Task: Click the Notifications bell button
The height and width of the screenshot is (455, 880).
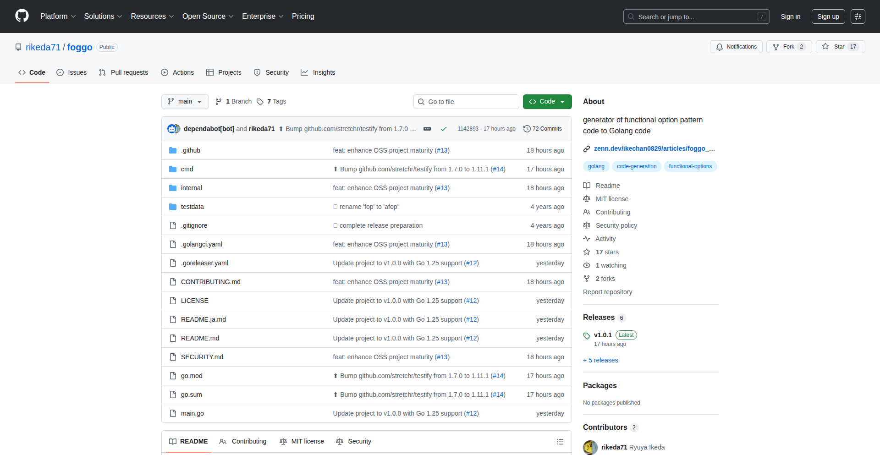Action: [736, 47]
